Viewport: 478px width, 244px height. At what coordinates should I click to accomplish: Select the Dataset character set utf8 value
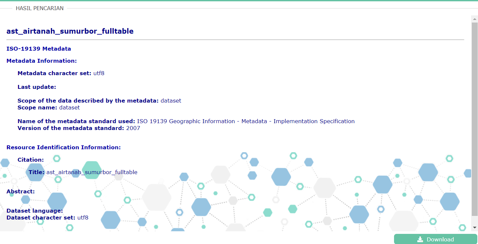click(x=83, y=218)
